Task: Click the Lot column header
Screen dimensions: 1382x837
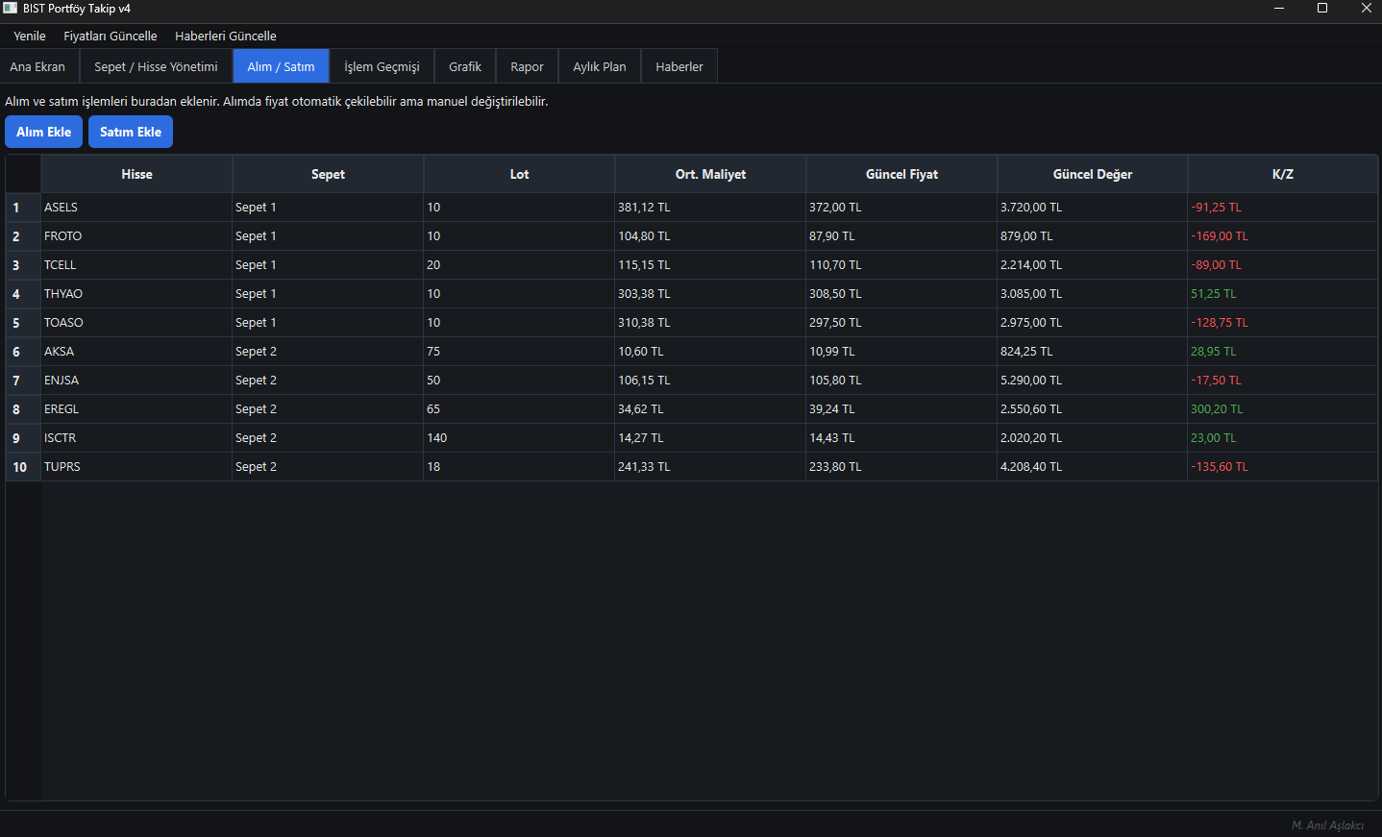Action: (x=519, y=174)
